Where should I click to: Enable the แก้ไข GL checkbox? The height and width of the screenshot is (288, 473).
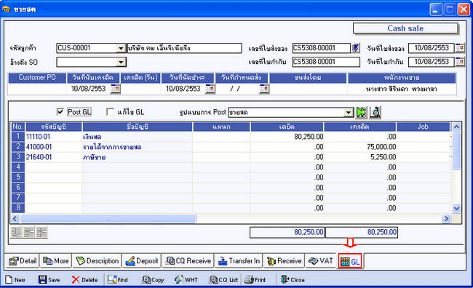[x=110, y=112]
